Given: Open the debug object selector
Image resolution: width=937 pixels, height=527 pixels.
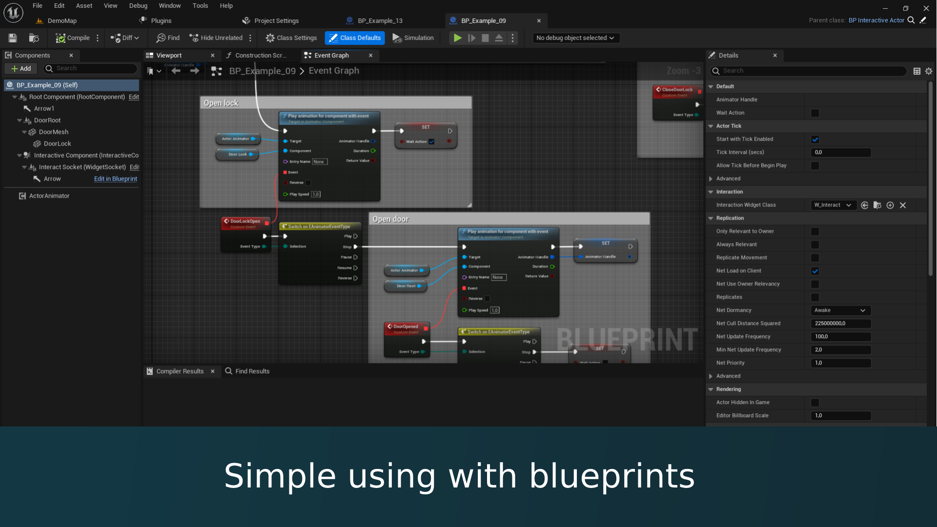Looking at the screenshot, I should [576, 38].
